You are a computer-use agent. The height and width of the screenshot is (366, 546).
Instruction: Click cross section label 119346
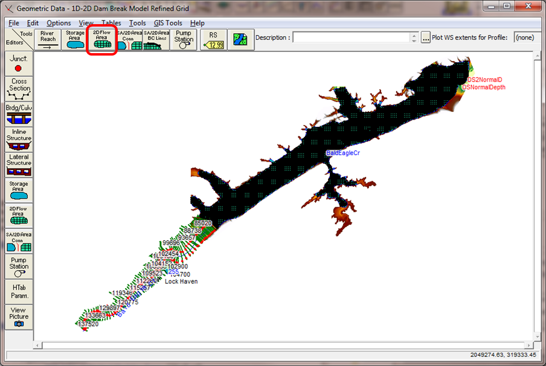[122, 293]
